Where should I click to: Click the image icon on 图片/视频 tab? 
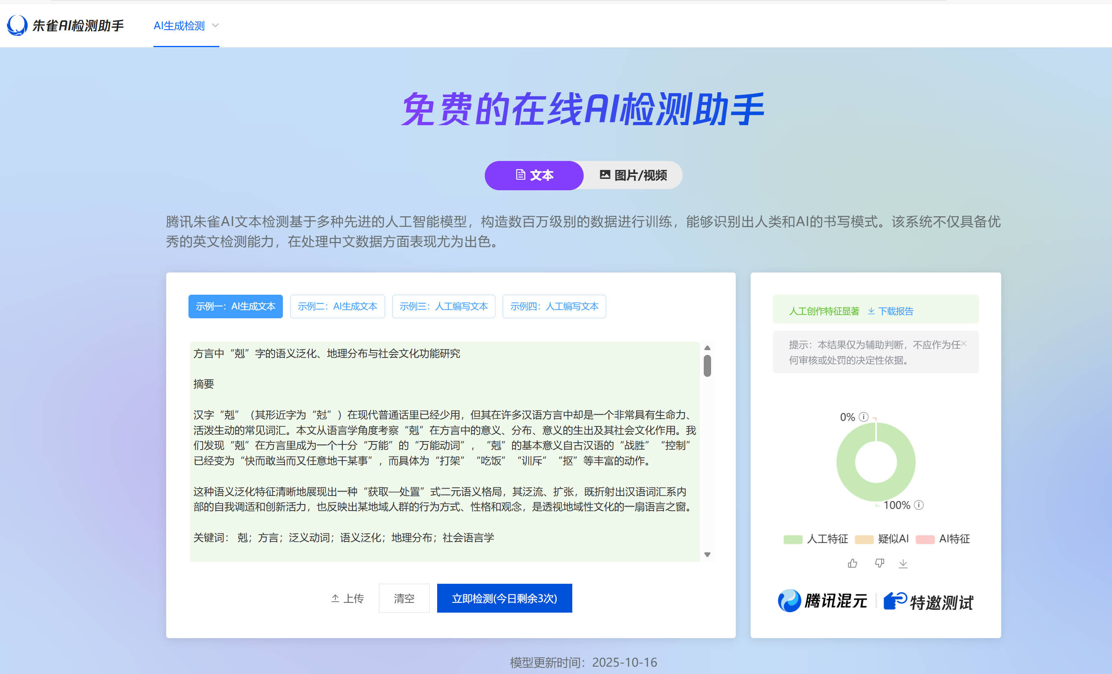(605, 175)
